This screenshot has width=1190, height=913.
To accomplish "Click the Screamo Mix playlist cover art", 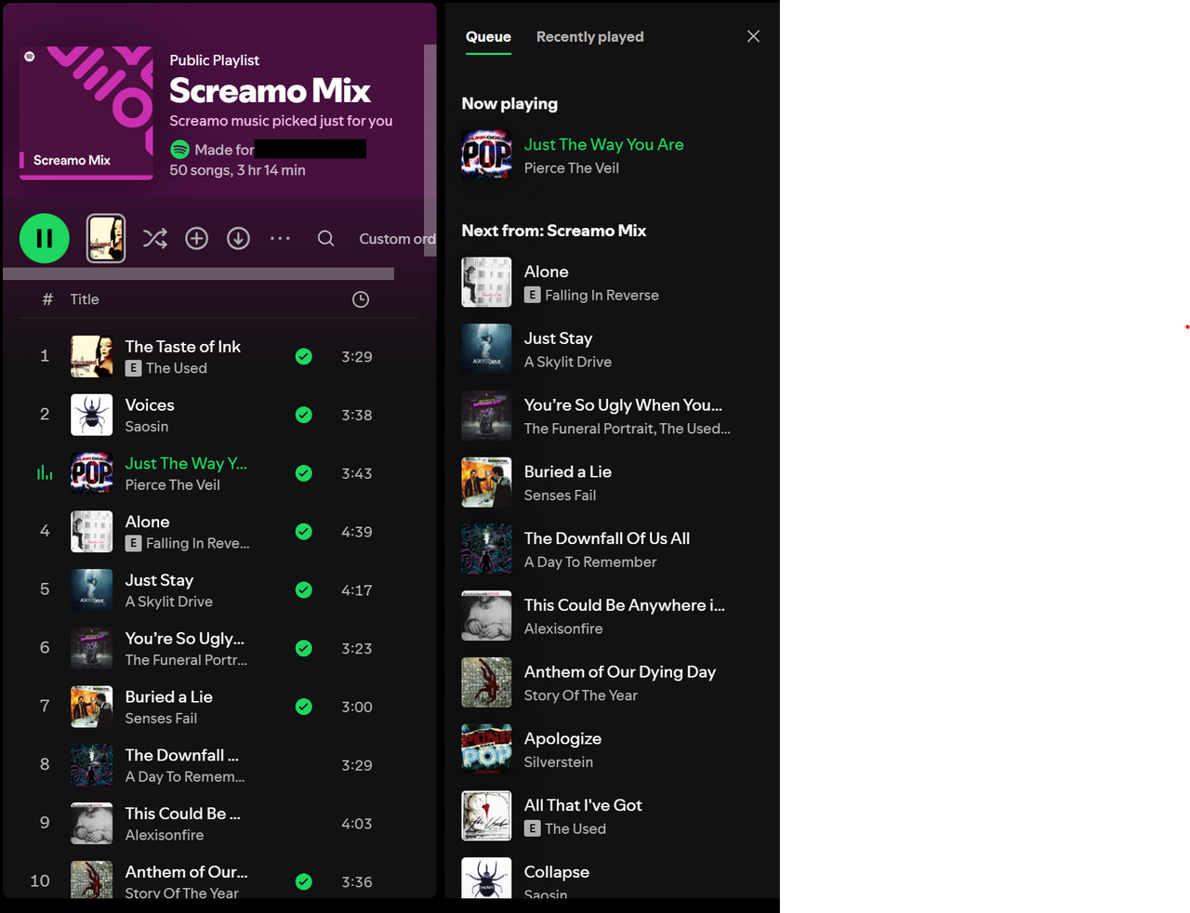I will pos(86,112).
